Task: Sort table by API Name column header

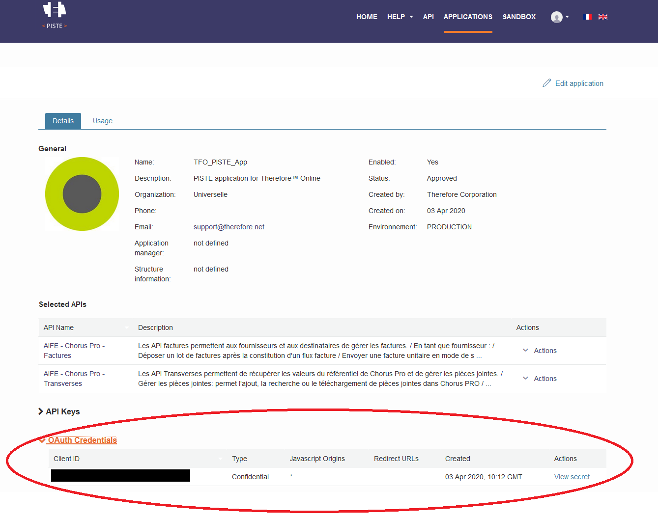Action: (58, 327)
